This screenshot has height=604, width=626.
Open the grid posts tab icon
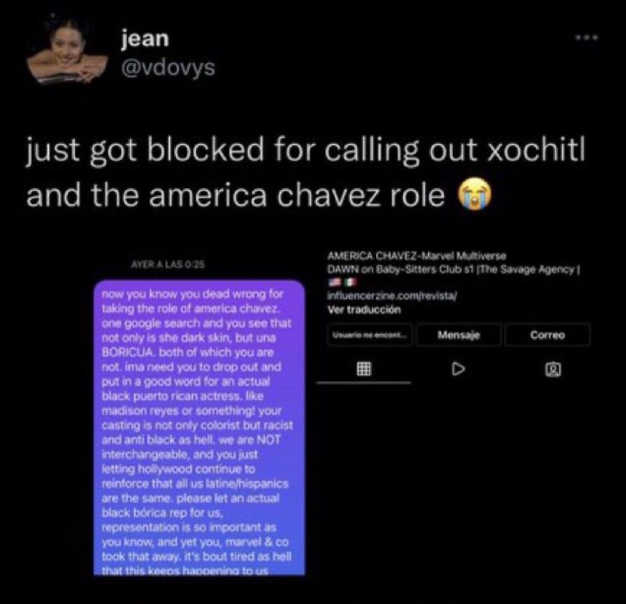[363, 368]
